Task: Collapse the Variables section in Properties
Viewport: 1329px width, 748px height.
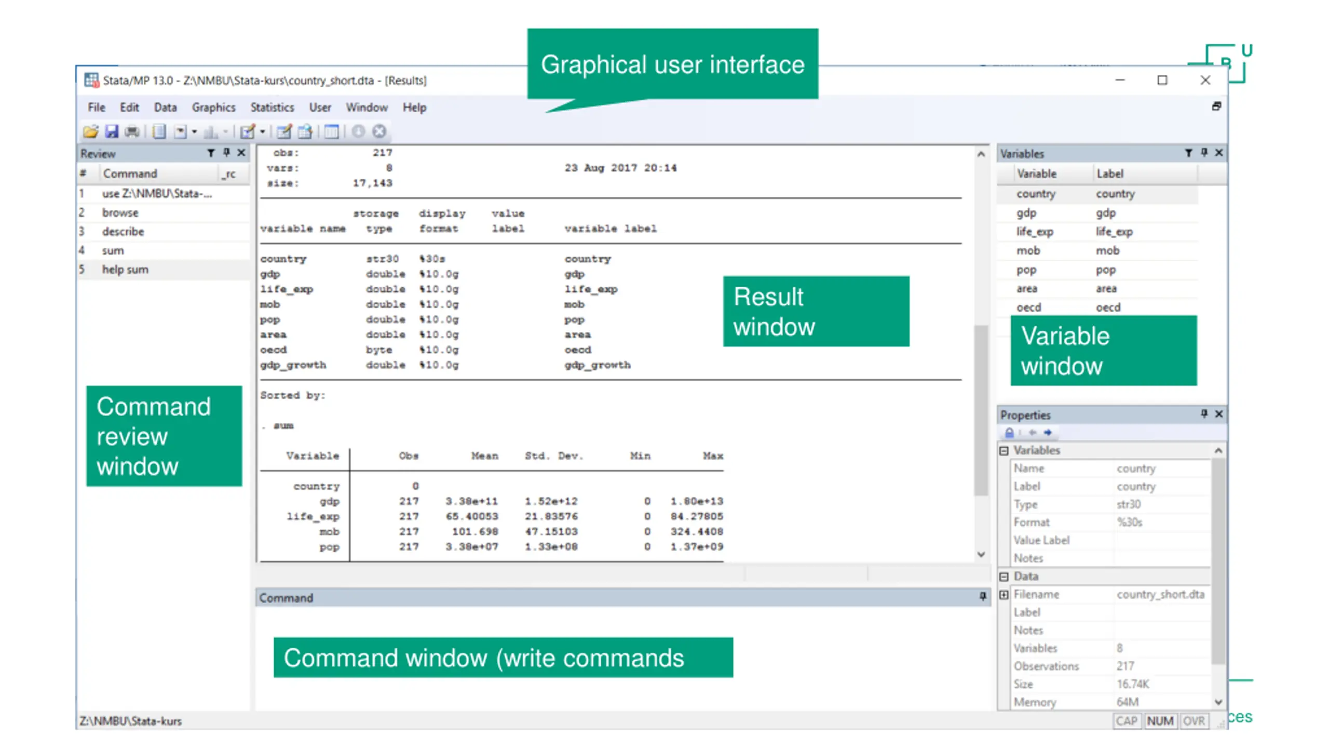Action: point(1004,451)
